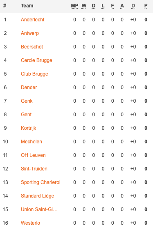Viewport: 153px width, 230px height.
Task: Click the MP column header abbreviation
Action: (x=74, y=6)
